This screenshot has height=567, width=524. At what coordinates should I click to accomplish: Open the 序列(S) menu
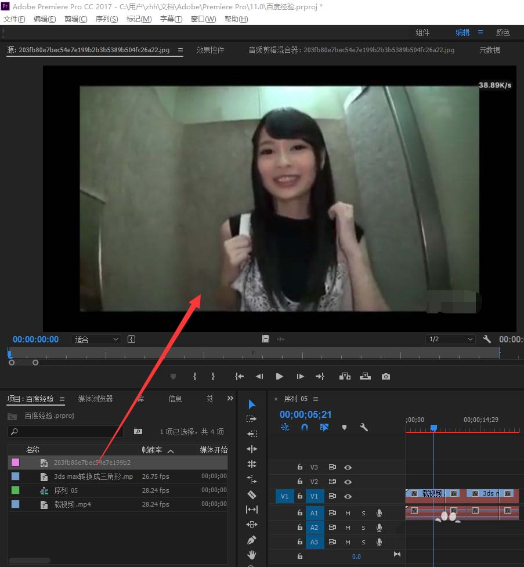click(x=106, y=19)
